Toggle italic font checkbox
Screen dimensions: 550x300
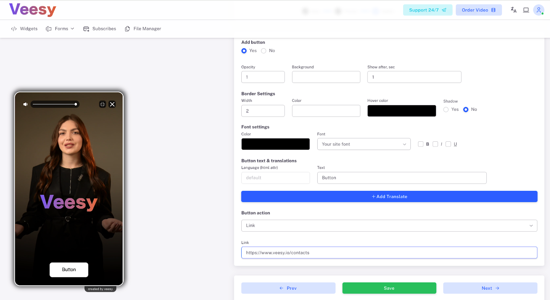tap(435, 144)
